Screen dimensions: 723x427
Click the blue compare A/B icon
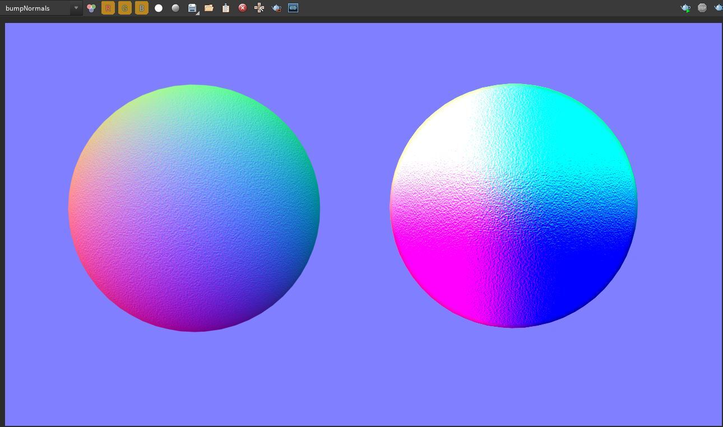tap(293, 8)
